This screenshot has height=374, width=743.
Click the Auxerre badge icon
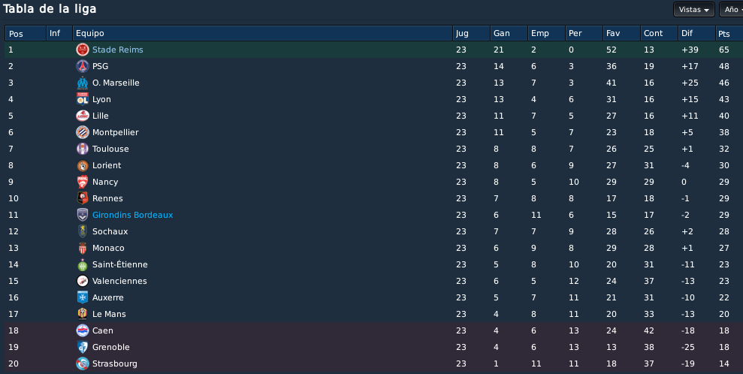point(83,297)
